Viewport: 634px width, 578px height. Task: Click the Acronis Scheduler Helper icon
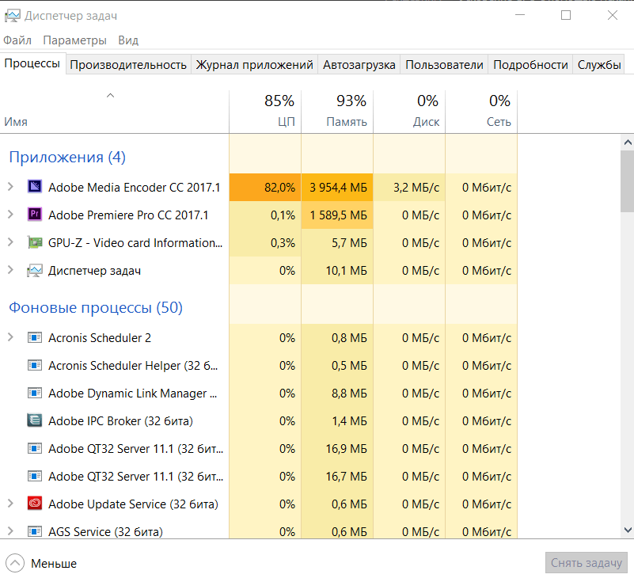point(35,365)
